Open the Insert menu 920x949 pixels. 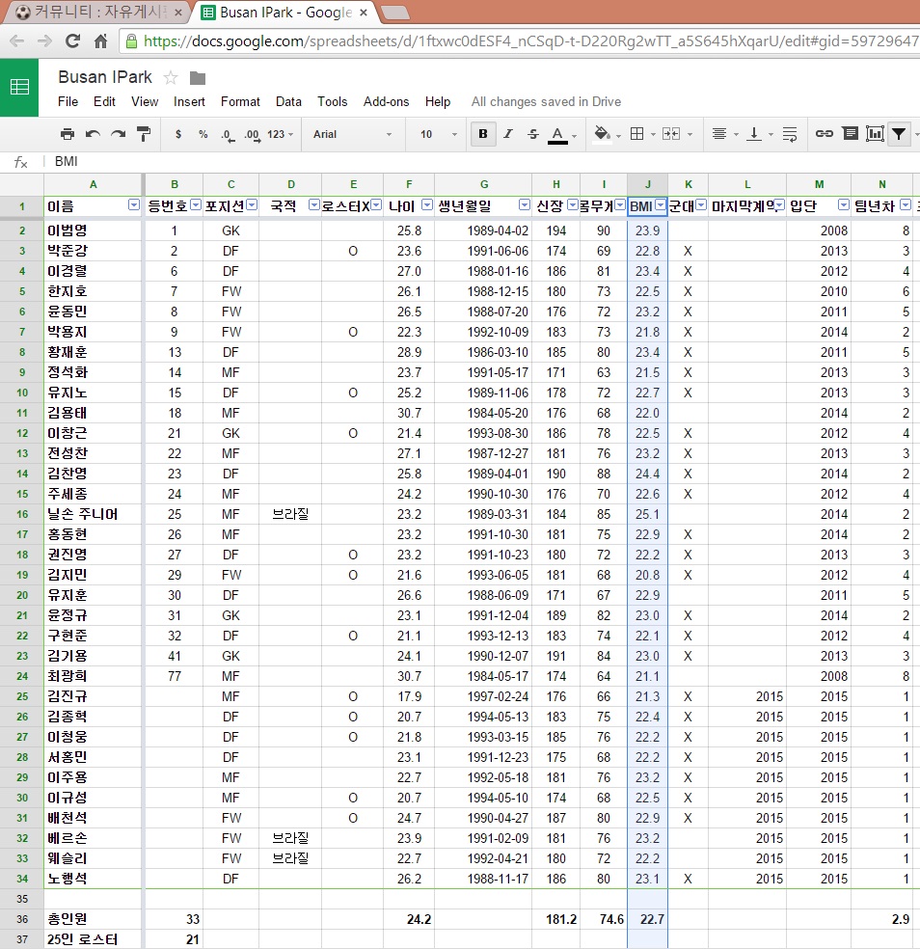pos(189,101)
